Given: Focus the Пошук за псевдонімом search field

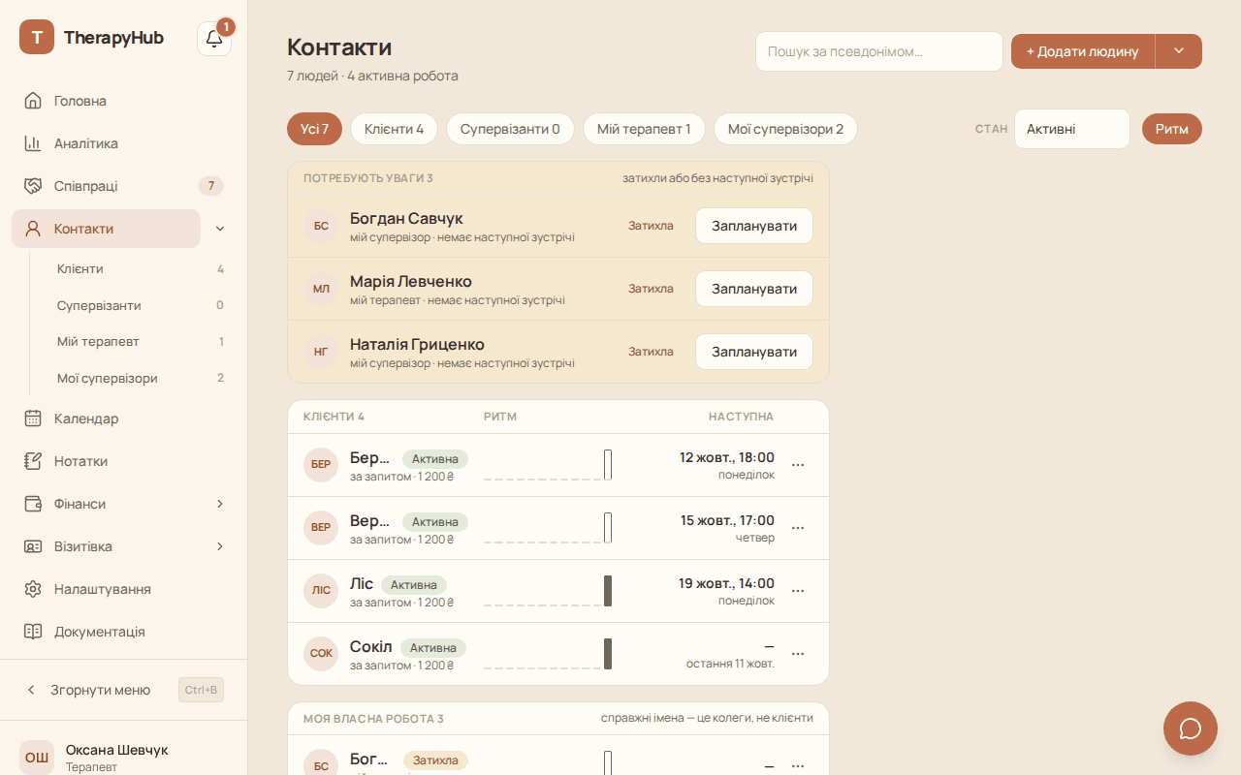Looking at the screenshot, I should 879,51.
